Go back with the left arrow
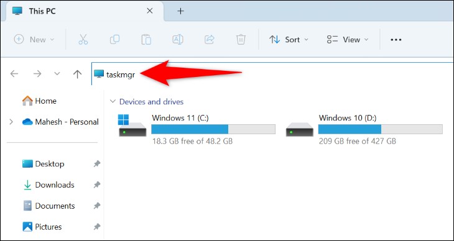This screenshot has height=241, width=454. click(x=14, y=74)
